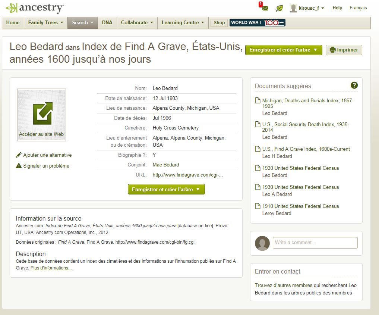379x315 pixels.
Task: Click the death date Jul 1966
Action: click(162, 118)
